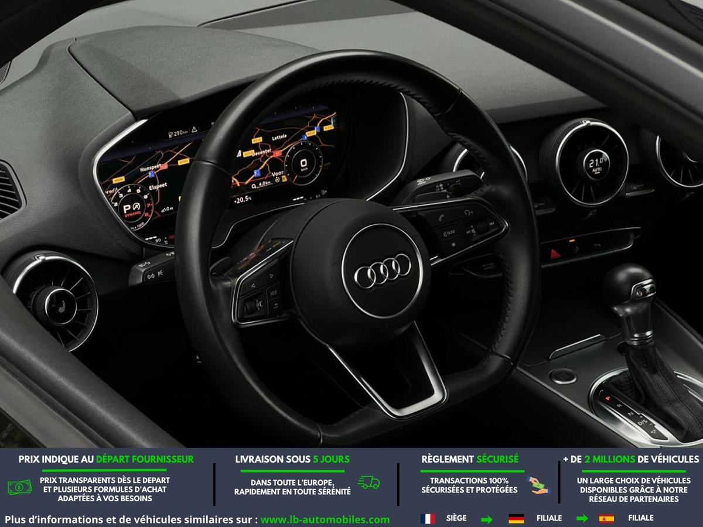Click the French flag beside SIÈGE
Viewport: 703px width, 527px height.
pos(428,519)
